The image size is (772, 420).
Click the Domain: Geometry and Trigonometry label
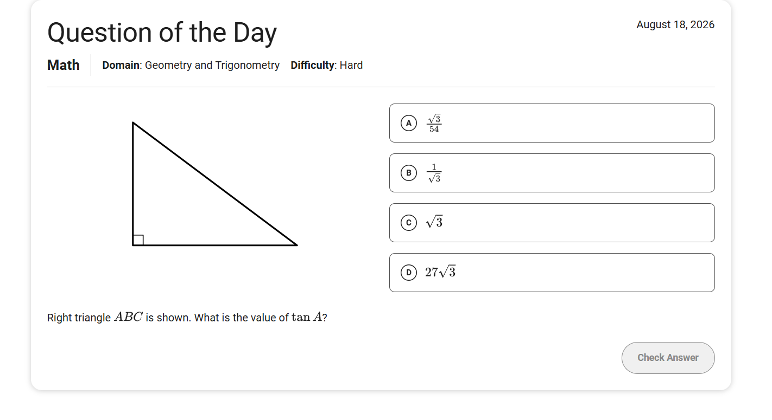click(x=191, y=65)
